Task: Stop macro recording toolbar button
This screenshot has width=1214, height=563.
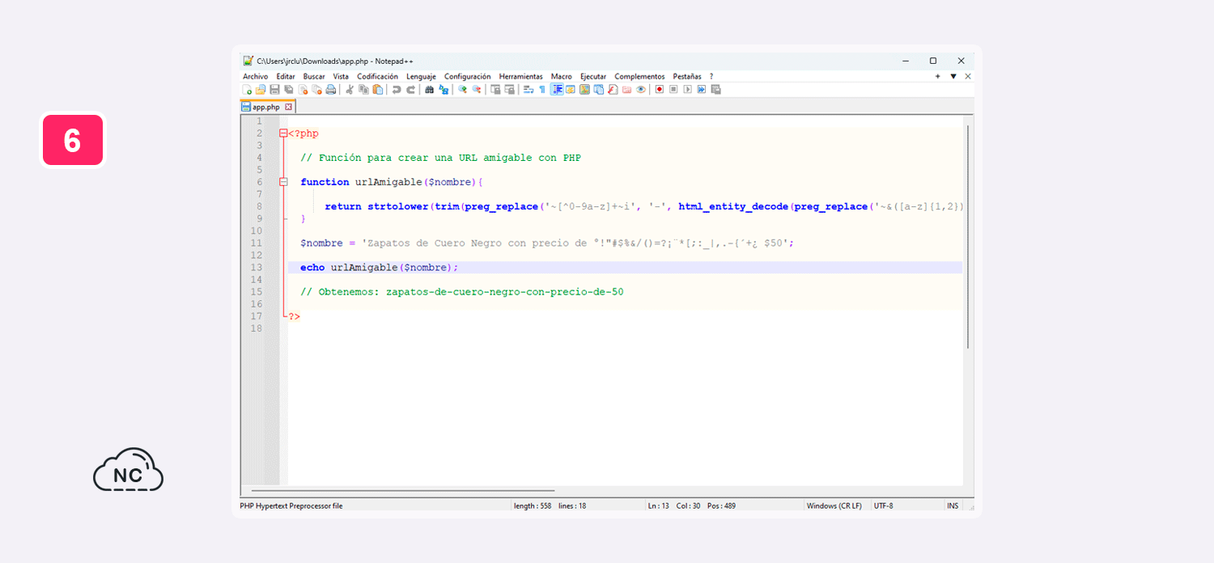Action: click(673, 90)
